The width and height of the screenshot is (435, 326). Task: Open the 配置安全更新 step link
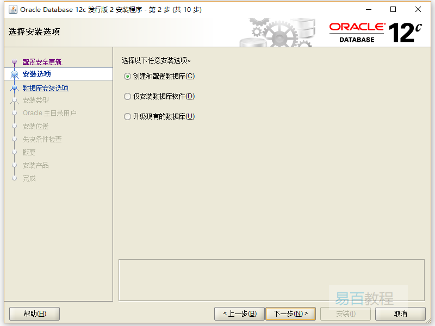(x=42, y=62)
